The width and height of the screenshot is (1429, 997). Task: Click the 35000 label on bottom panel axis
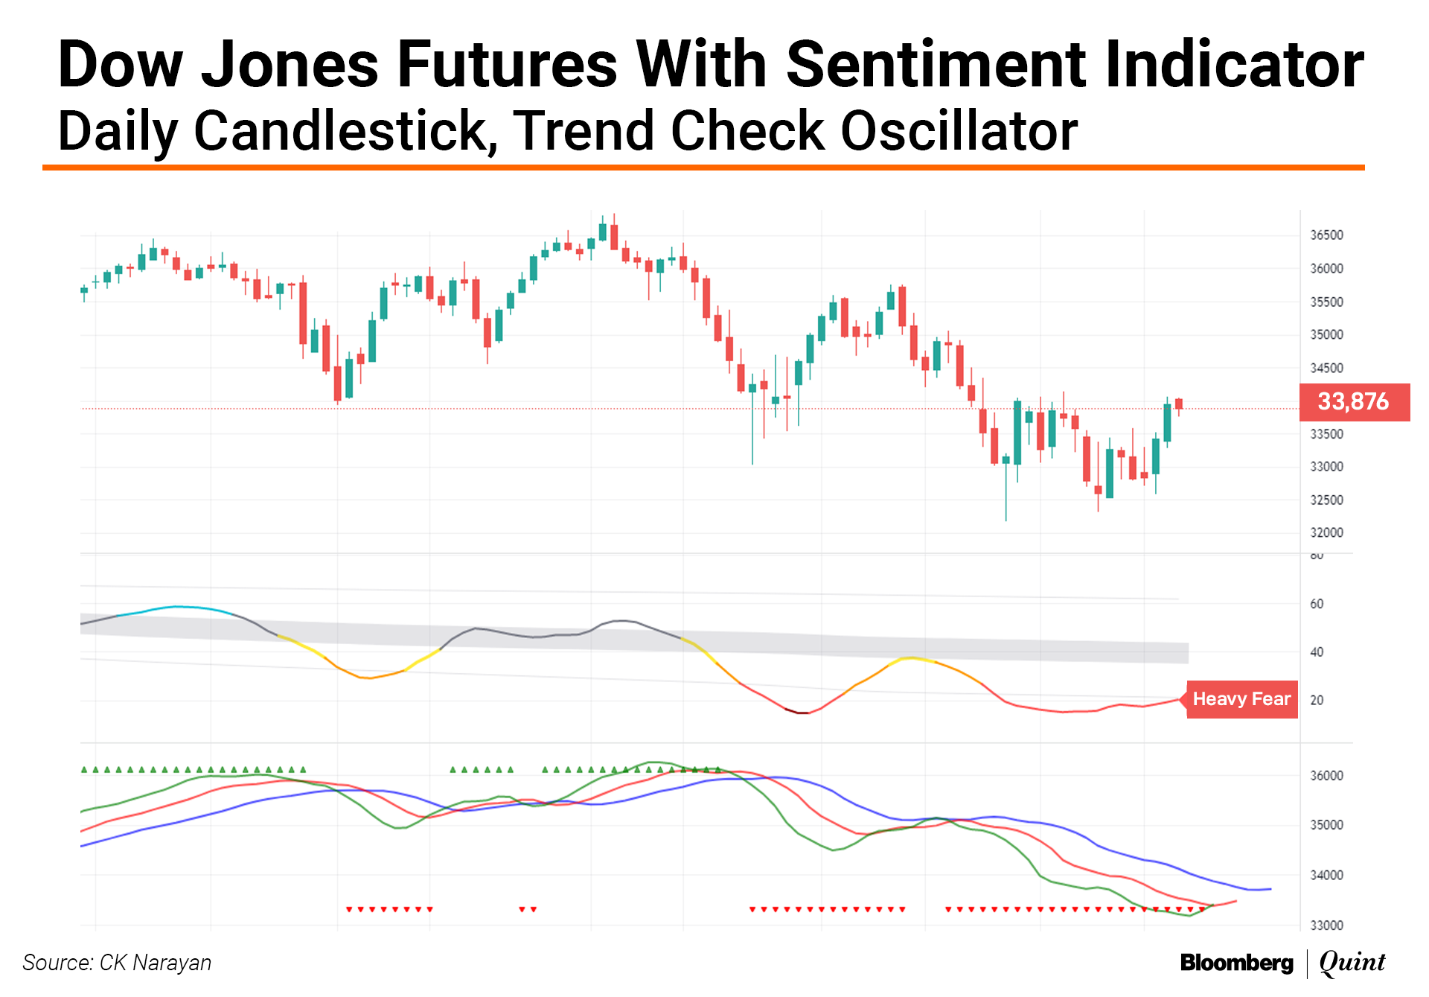tap(1326, 825)
